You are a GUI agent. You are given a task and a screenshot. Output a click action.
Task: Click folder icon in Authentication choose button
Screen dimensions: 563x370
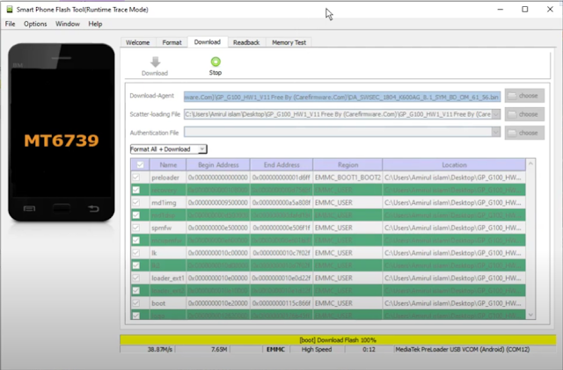tap(512, 133)
